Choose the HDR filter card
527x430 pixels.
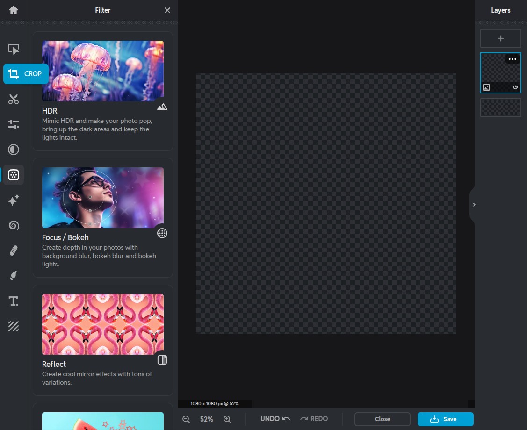click(x=102, y=91)
